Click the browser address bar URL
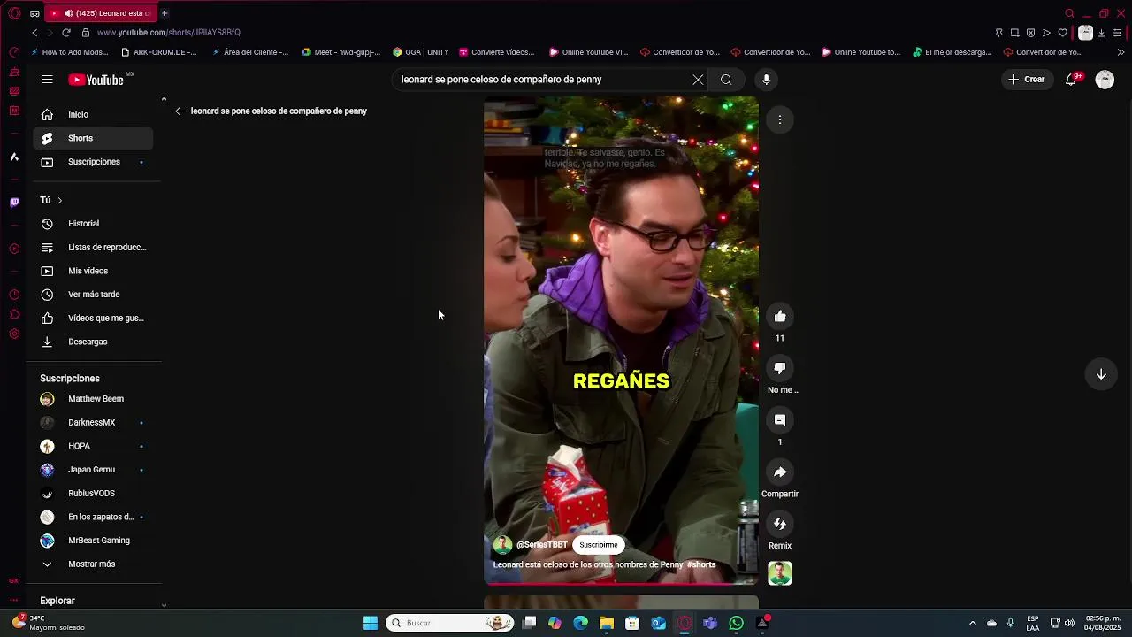Screen dimensions: 1132x637 coord(168,33)
